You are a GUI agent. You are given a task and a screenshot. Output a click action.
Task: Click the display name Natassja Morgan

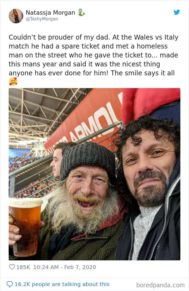50,12
